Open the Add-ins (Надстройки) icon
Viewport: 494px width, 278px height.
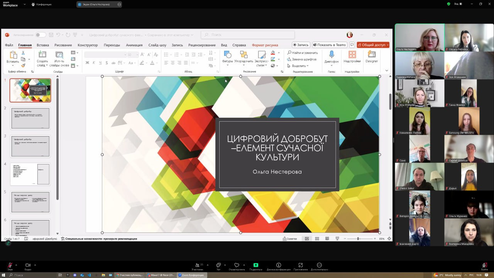352,56
